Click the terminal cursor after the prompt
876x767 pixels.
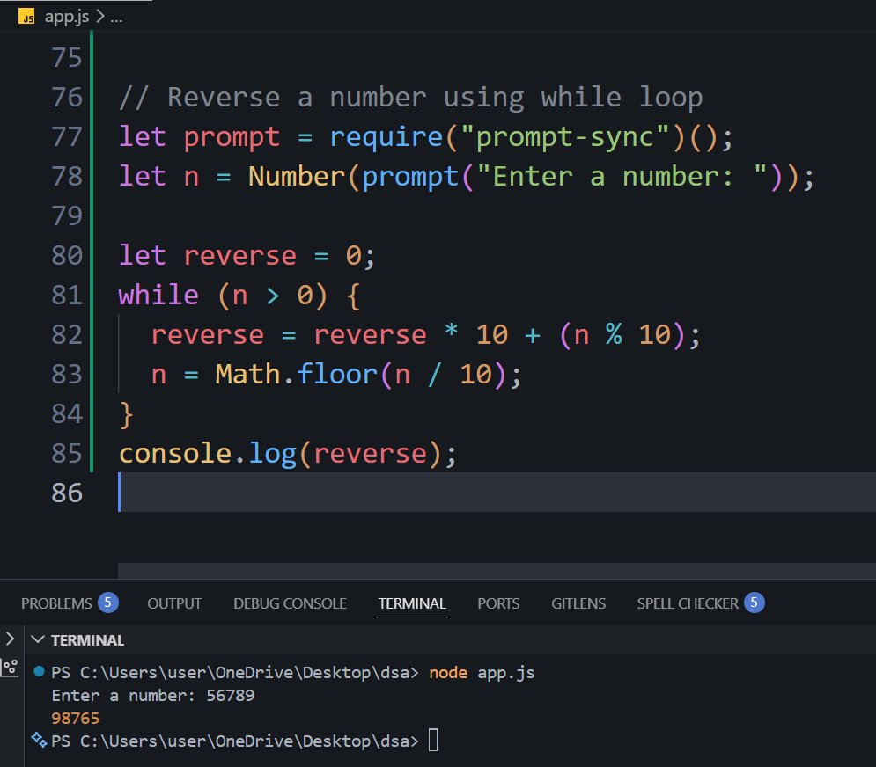433,741
